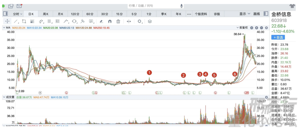
Task: Select the text annotation tool
Action: (91, 21)
